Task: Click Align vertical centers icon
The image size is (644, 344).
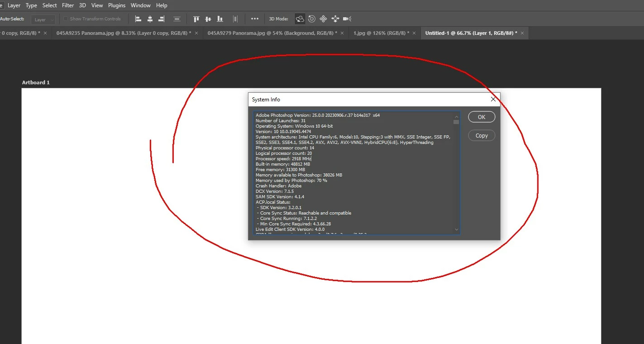Action: tap(208, 19)
